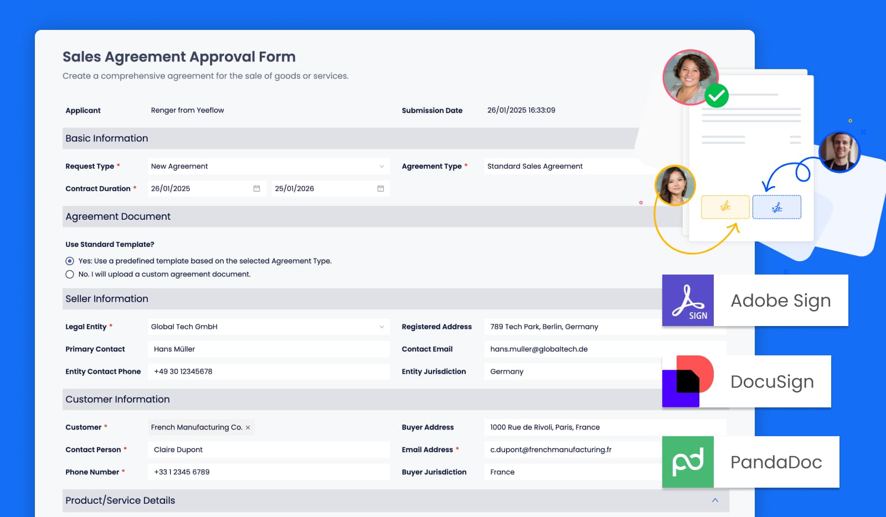Select the predefined template radio option
The width and height of the screenshot is (886, 517).
click(x=69, y=260)
